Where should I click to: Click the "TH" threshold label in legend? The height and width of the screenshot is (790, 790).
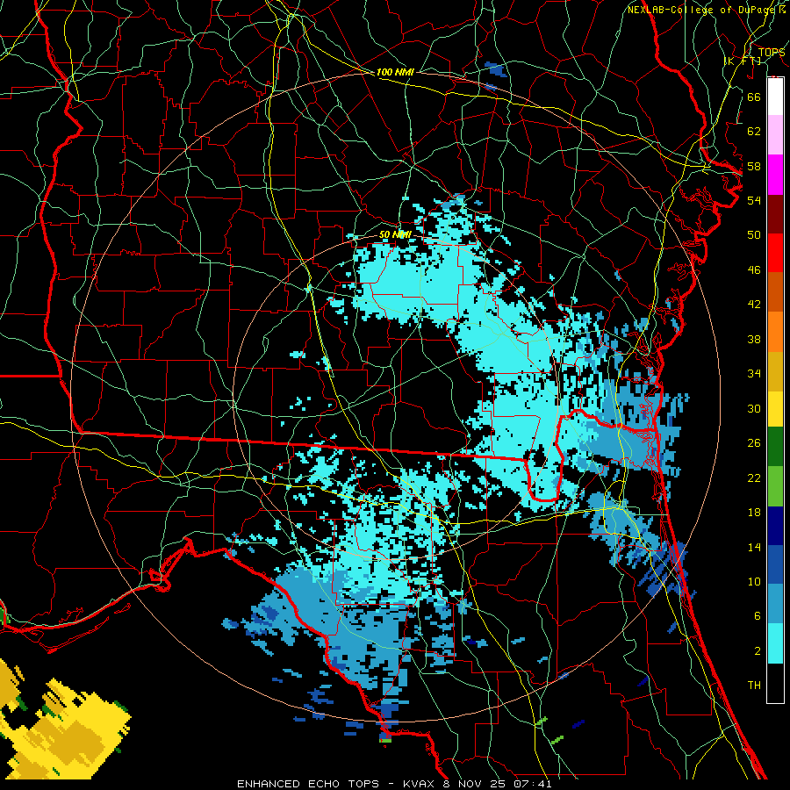click(x=754, y=686)
